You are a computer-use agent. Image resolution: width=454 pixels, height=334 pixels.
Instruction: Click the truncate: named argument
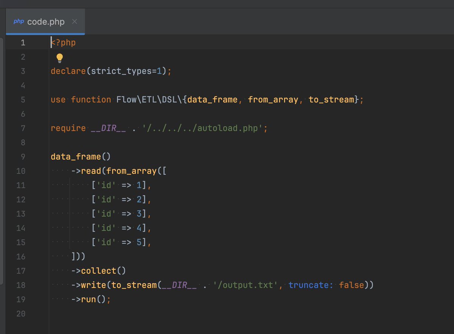[311, 285]
